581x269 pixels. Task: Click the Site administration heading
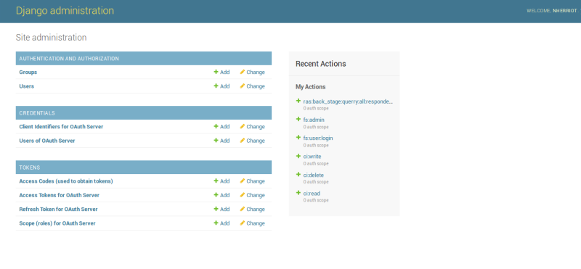(x=51, y=38)
